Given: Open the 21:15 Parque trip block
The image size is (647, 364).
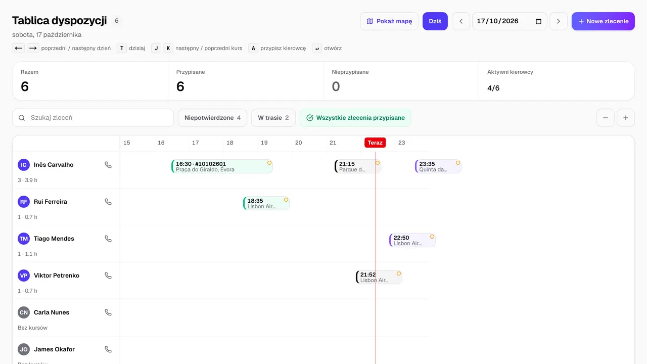Looking at the screenshot, I should coord(358,166).
